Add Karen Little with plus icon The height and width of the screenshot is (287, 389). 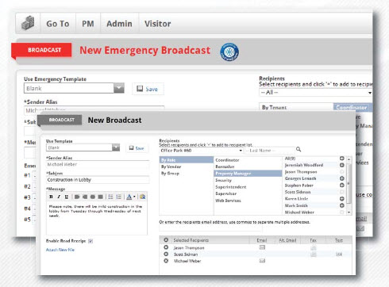click(342, 199)
